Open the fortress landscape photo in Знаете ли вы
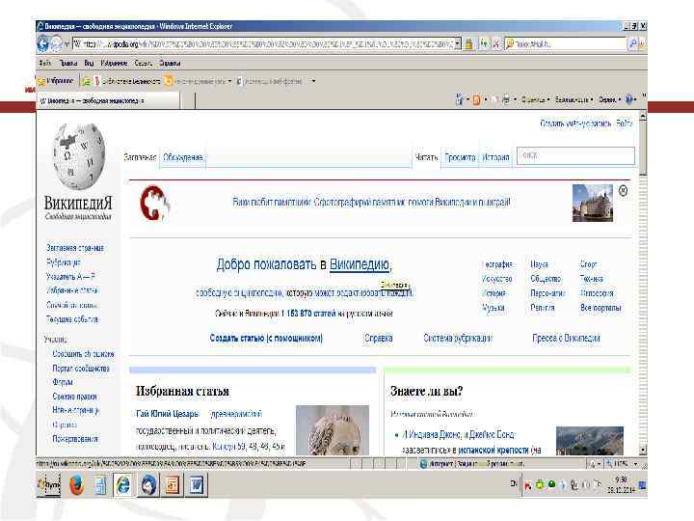 click(590, 440)
